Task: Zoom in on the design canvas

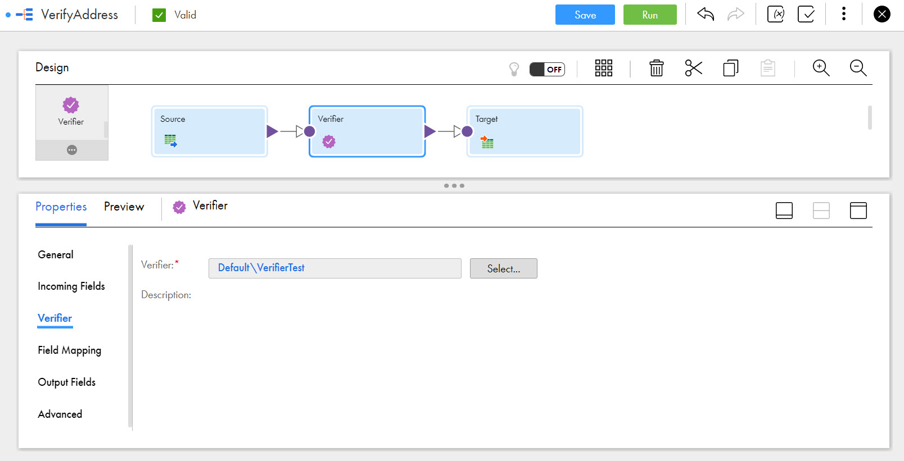Action: [821, 68]
